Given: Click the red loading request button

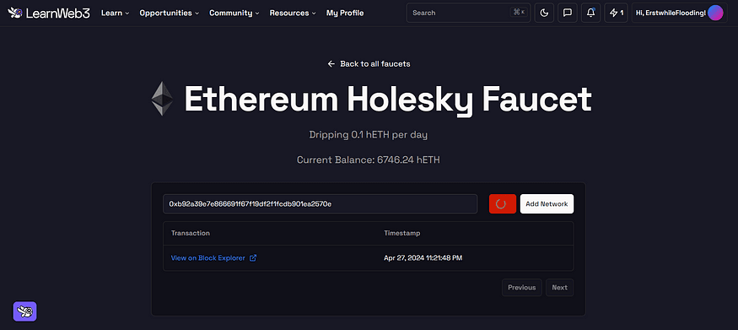Looking at the screenshot, I should pyautogui.click(x=503, y=204).
